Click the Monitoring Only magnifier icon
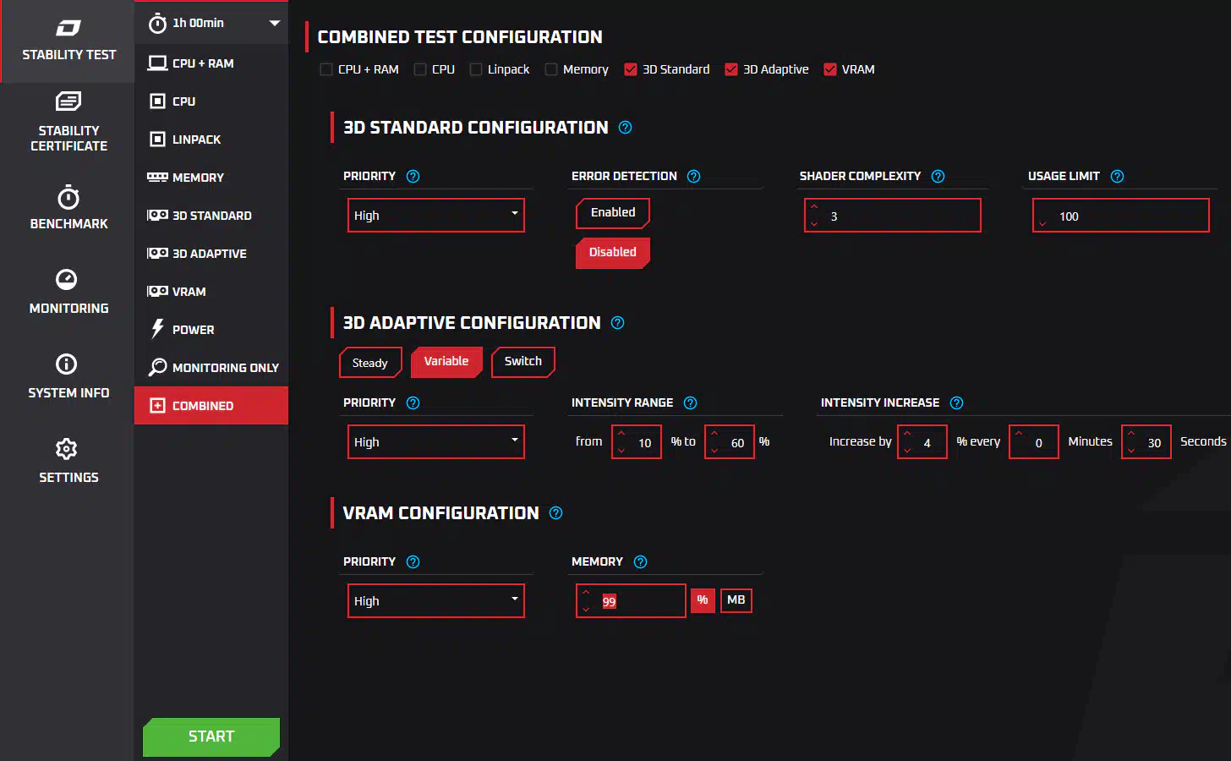The height and width of the screenshot is (761, 1231). pyautogui.click(x=157, y=367)
